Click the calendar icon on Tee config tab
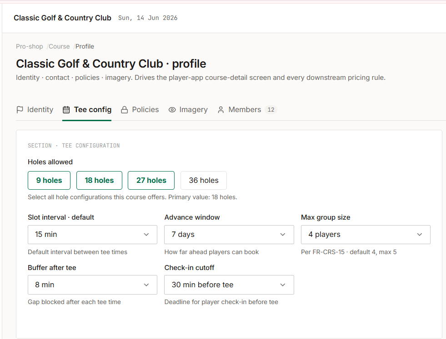446x339 pixels. click(66, 109)
